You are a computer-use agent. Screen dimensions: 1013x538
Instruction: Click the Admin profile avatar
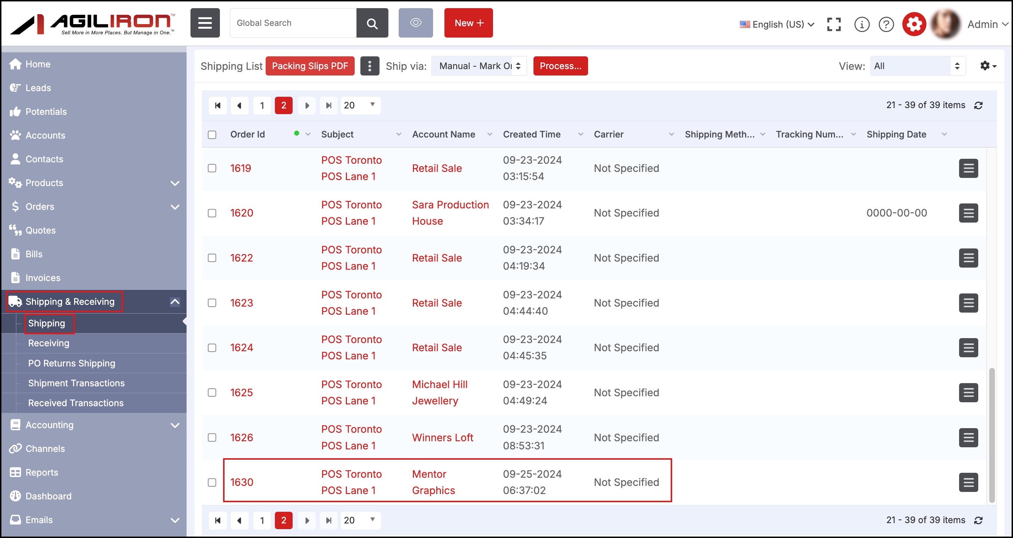(945, 24)
